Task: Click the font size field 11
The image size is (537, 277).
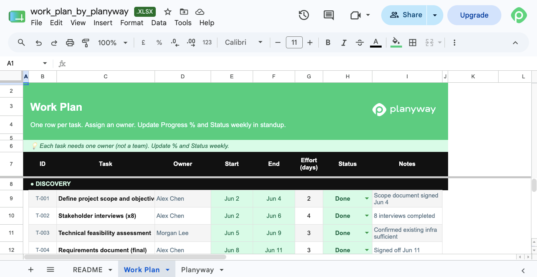Action: coord(294,42)
